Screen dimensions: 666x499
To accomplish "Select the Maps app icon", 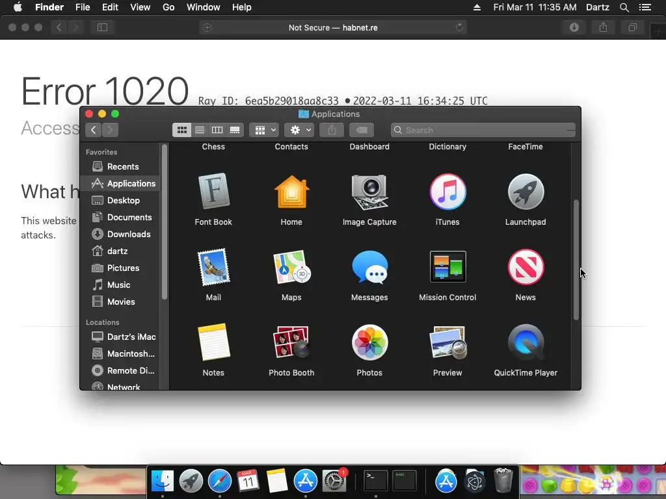I will coord(291,267).
